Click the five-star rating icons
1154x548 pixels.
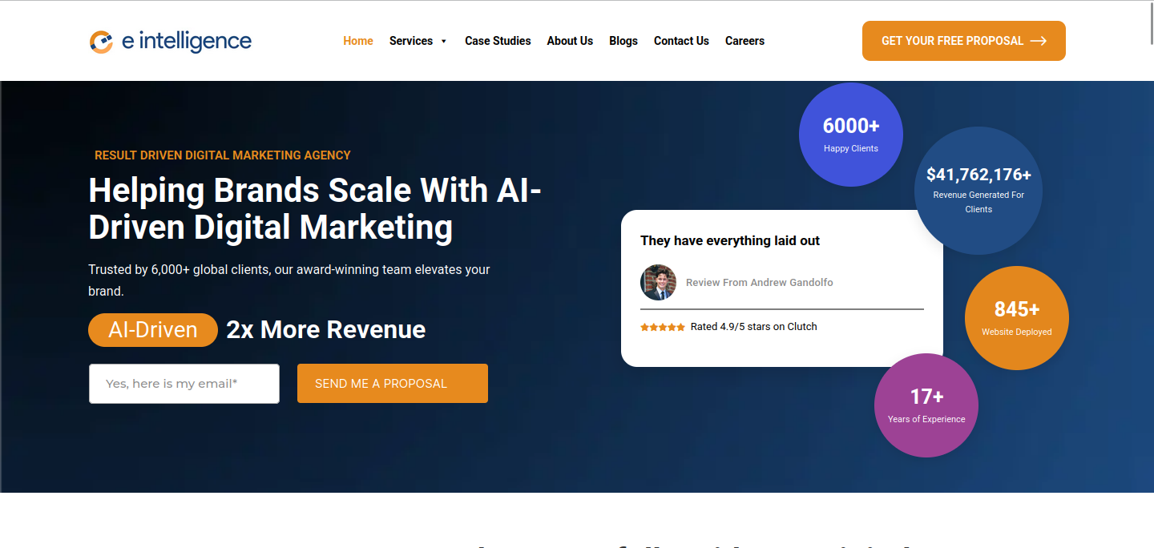coord(663,327)
